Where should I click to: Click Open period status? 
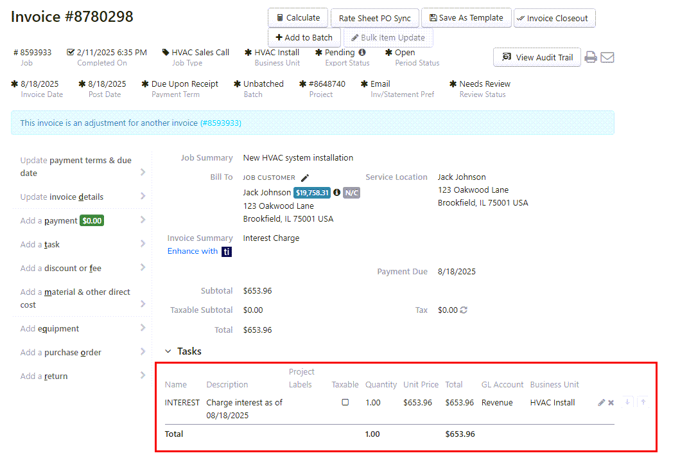[405, 53]
